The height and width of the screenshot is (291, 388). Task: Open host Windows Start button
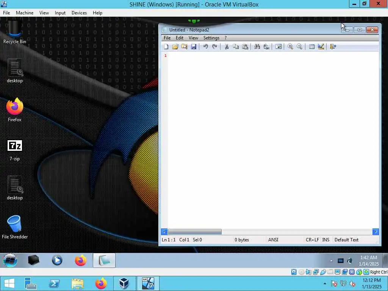(x=9, y=283)
